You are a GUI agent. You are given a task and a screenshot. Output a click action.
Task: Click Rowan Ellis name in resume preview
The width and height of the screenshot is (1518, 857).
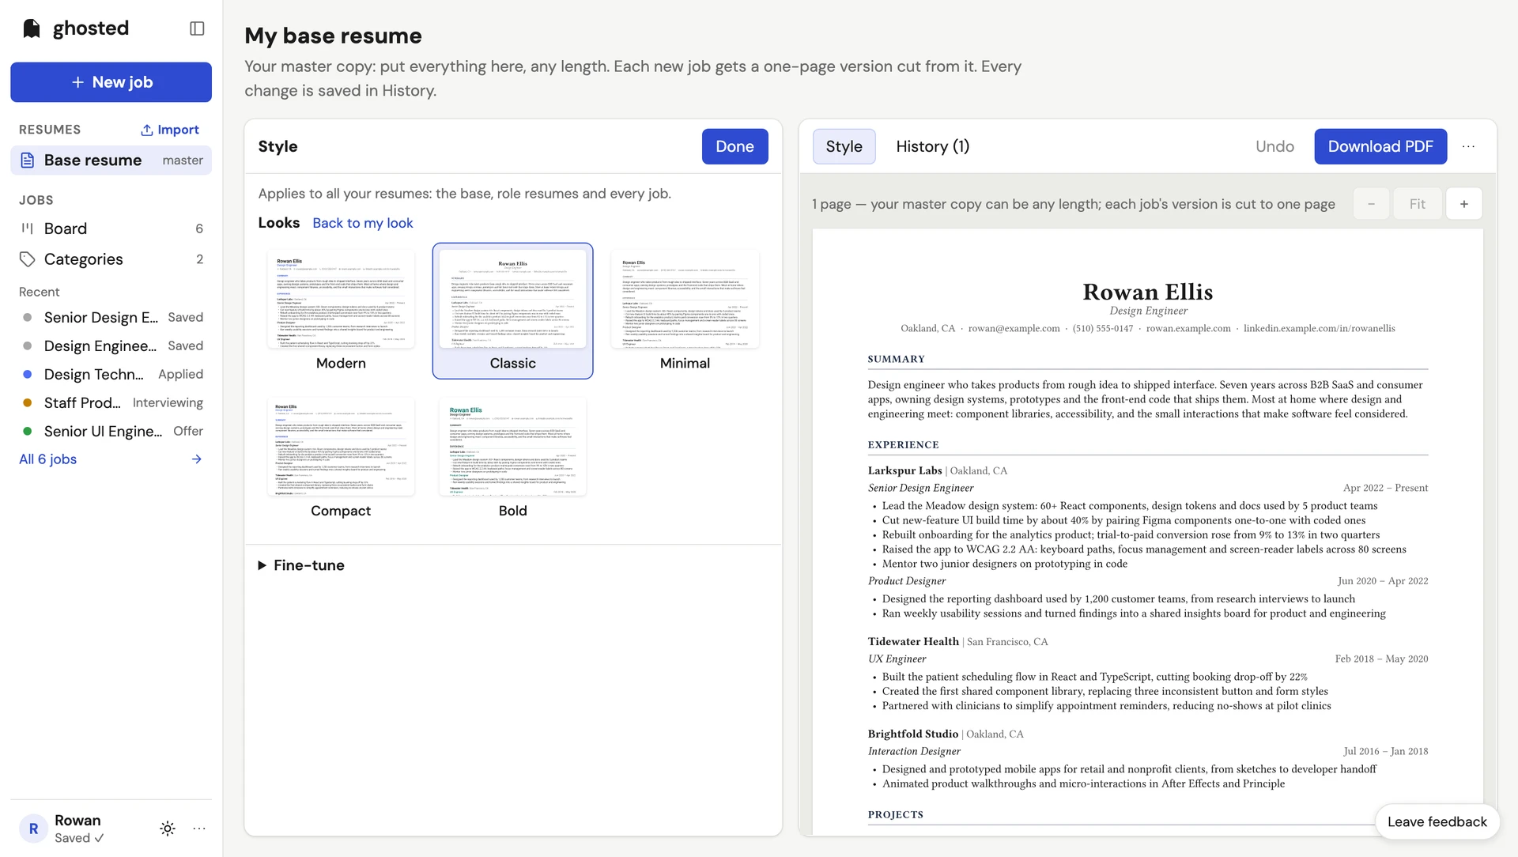tap(1147, 292)
